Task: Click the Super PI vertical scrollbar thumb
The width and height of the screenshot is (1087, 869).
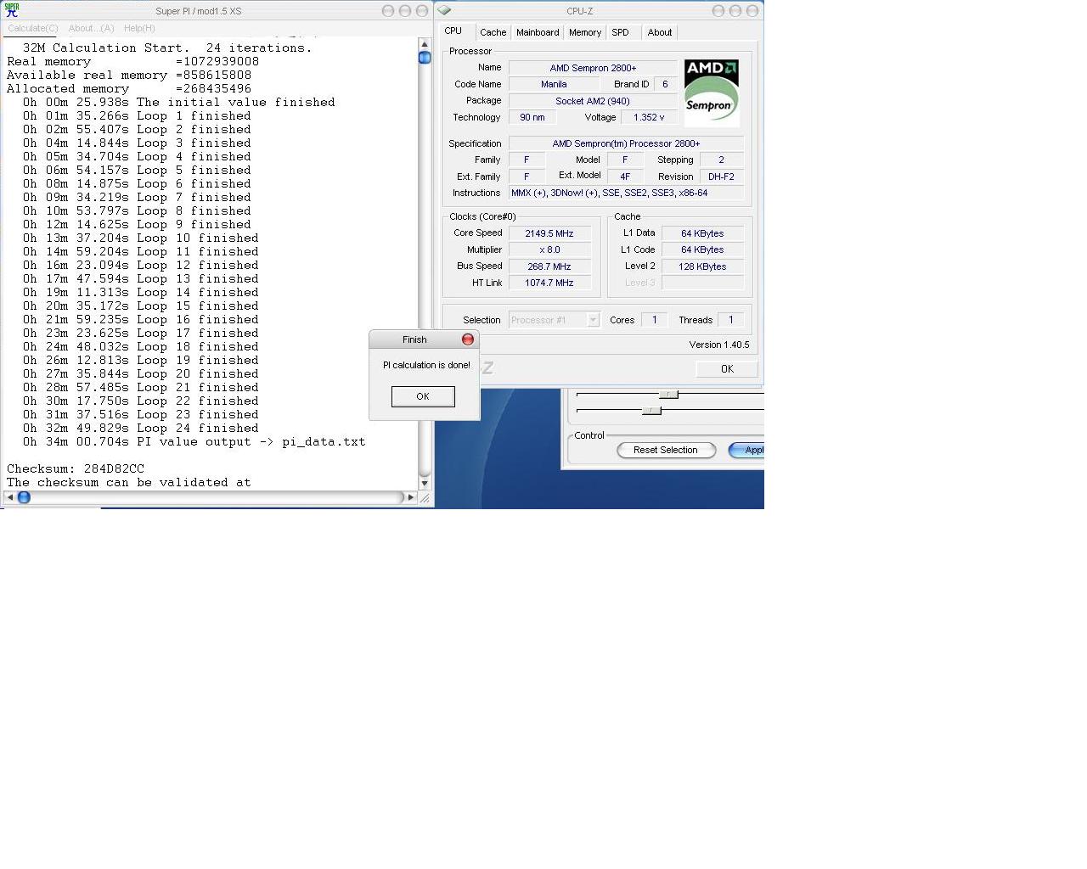Action: 425,58
